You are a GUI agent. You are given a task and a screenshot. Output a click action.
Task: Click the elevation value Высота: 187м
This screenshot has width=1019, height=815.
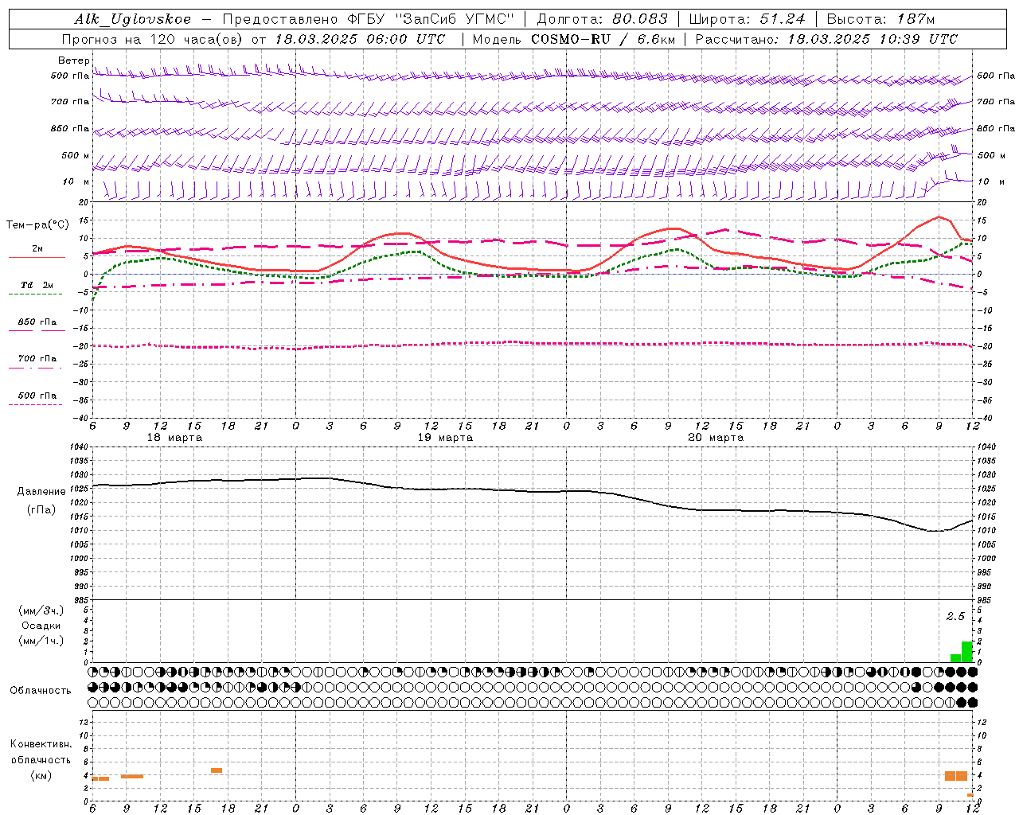880,19
